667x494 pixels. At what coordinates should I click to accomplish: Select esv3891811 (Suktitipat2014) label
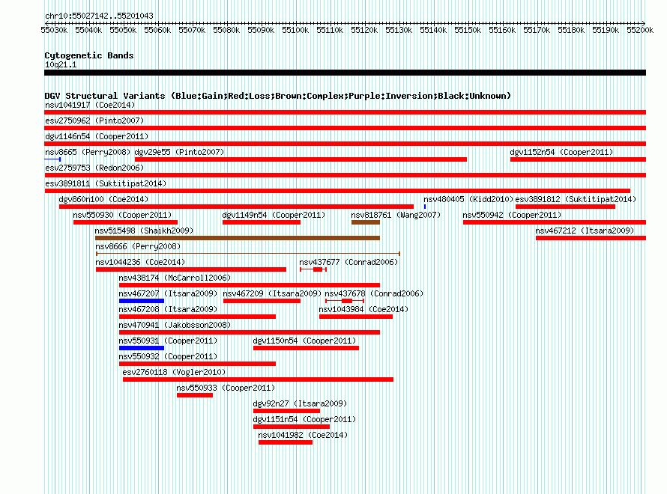tap(106, 183)
